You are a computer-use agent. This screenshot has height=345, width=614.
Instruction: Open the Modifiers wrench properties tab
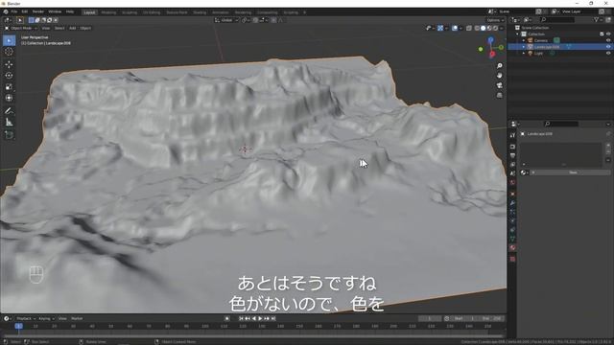pos(512,202)
